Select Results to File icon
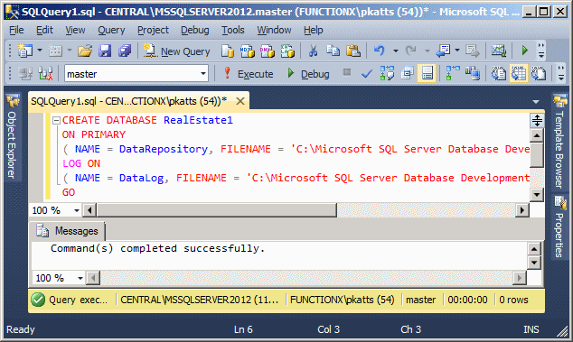 point(539,73)
